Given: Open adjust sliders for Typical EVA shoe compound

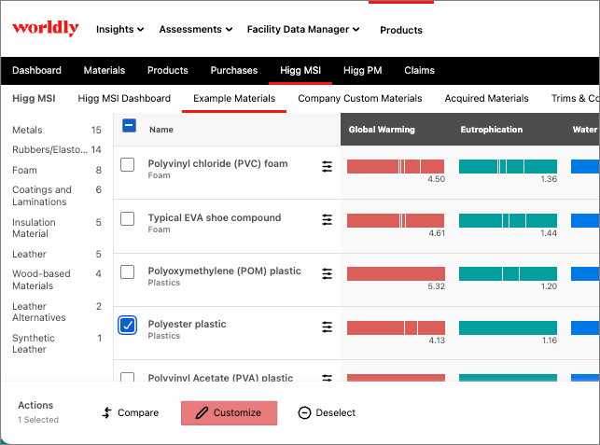Looking at the screenshot, I should tap(327, 219).
